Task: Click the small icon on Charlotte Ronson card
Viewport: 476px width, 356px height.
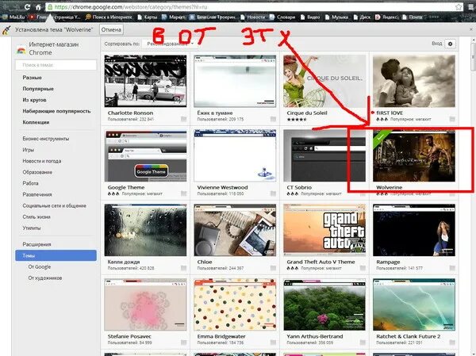Action: [x=184, y=119]
